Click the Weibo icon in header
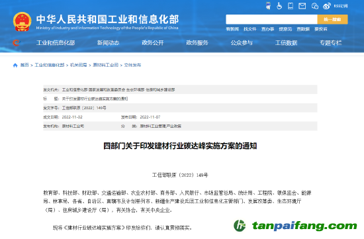Viewport: 364px width, 239px height. point(327,6)
